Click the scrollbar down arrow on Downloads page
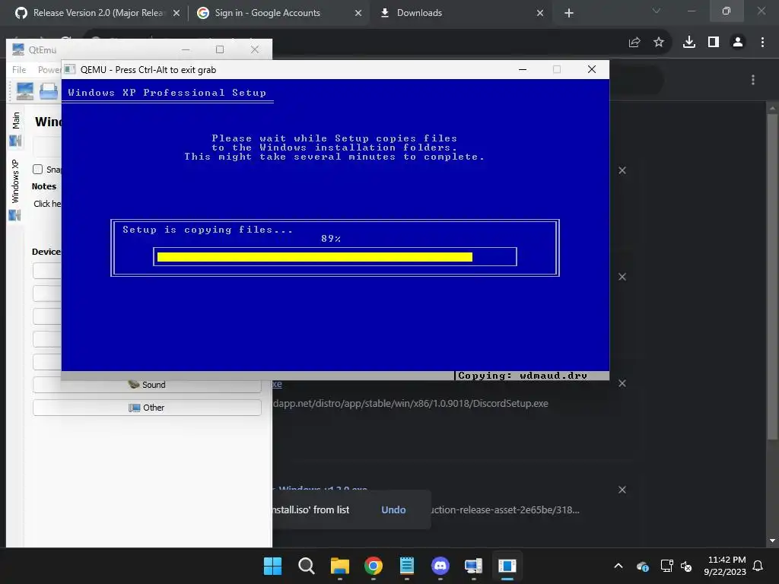 click(x=772, y=541)
